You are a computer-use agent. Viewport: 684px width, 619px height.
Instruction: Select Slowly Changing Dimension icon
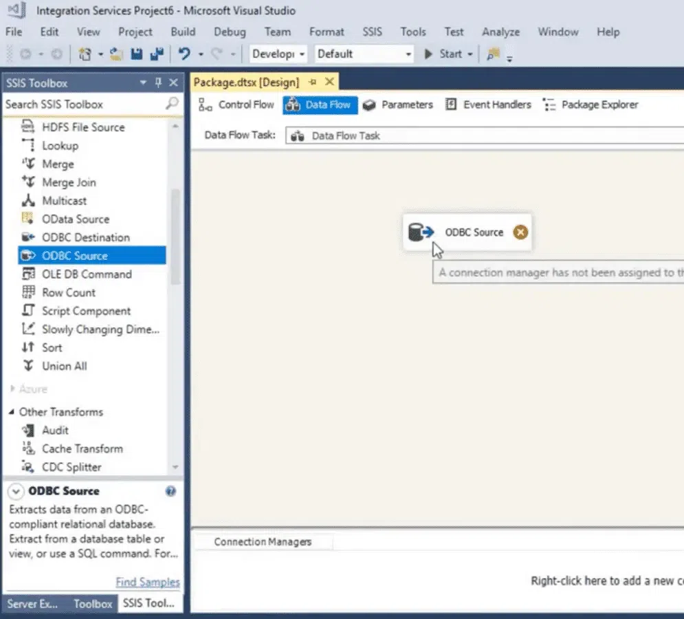28,329
